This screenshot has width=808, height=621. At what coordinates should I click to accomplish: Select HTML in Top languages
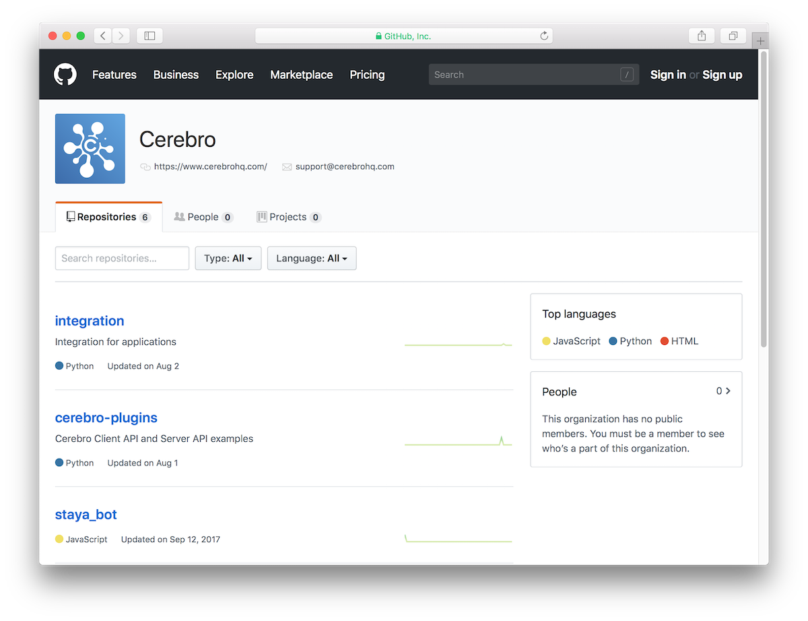click(685, 341)
